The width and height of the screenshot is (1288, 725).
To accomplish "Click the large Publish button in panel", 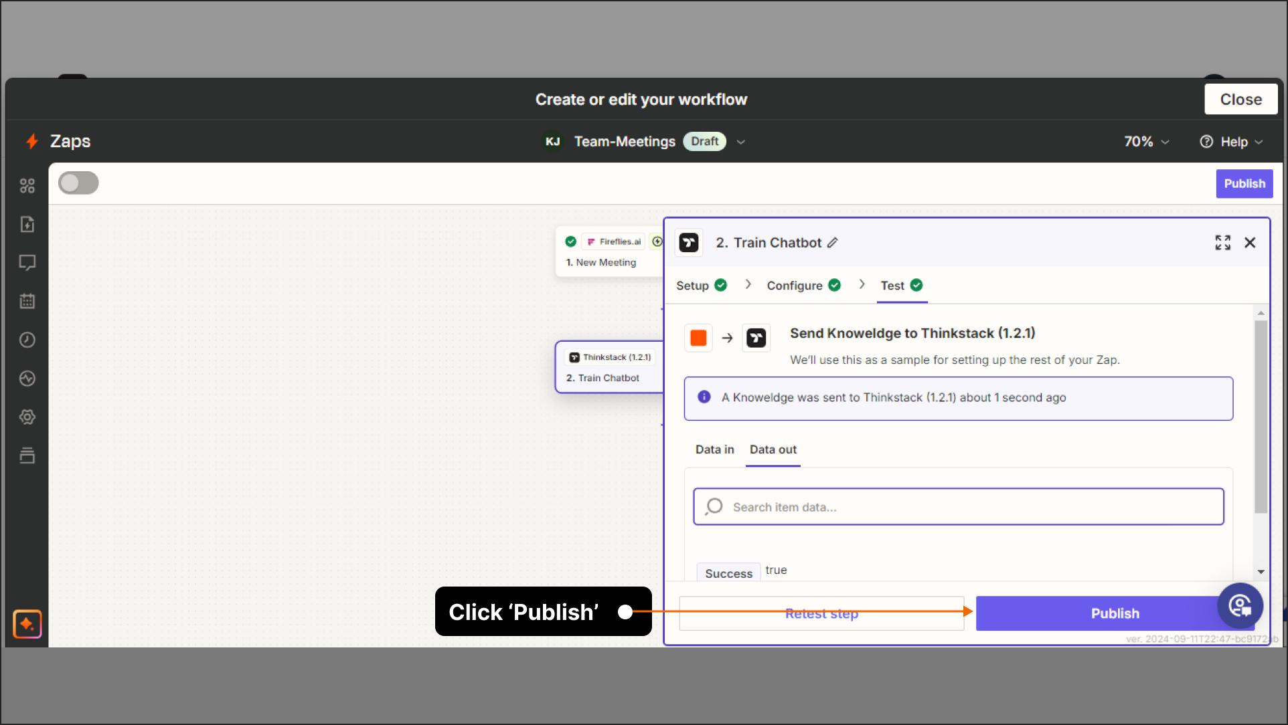I will pos(1115,613).
